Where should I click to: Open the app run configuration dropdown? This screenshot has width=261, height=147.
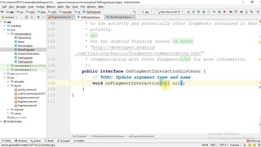point(147,12)
